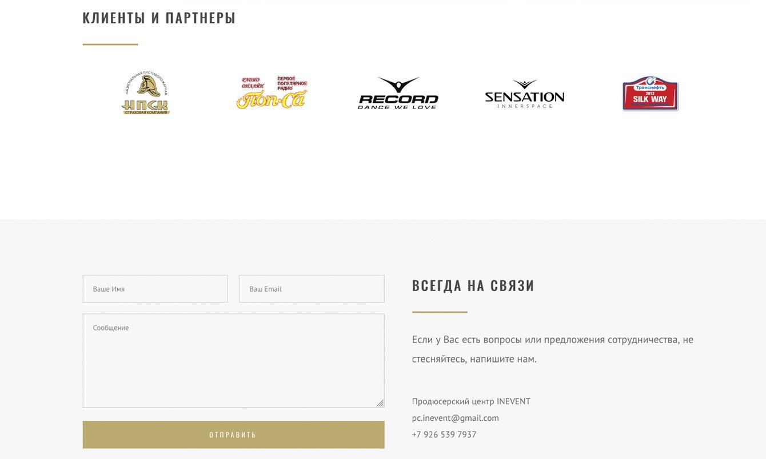Click the Клиенты и партнеры heading

click(159, 18)
